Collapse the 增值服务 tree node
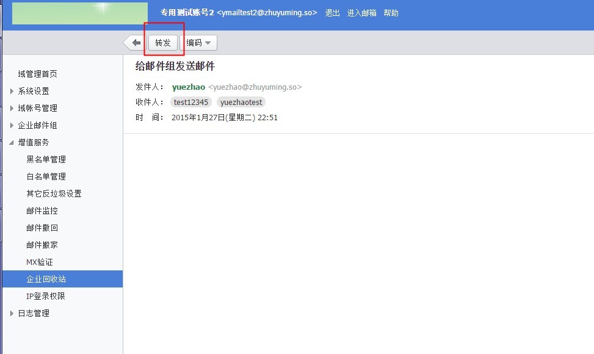The width and height of the screenshot is (594, 354). pos(12,143)
